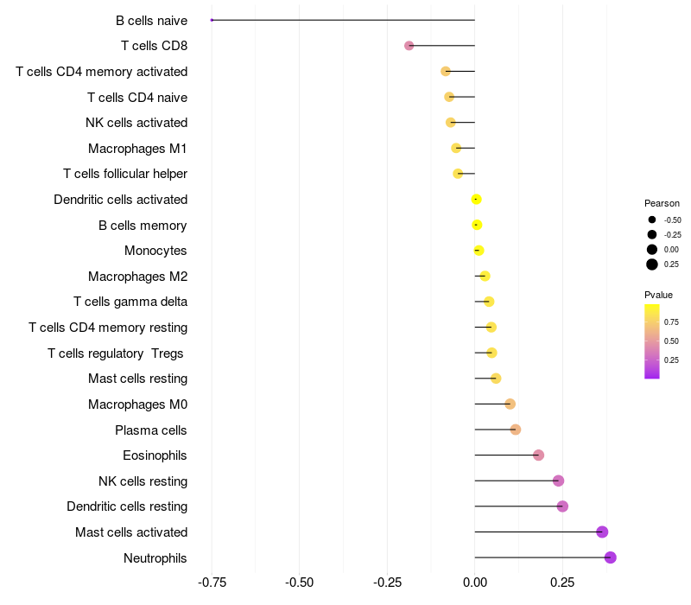Select the Dendritic cells resting point
The height and width of the screenshot is (605, 691).
562,506
